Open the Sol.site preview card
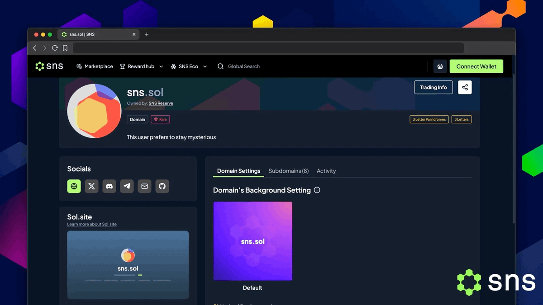The height and width of the screenshot is (305, 543). point(128,265)
